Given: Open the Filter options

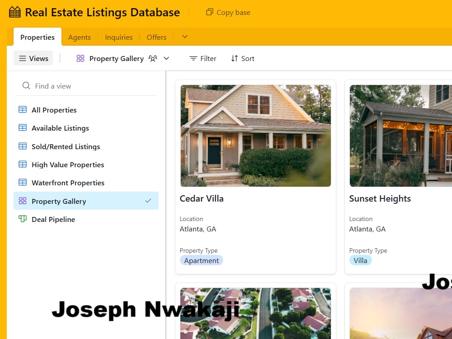Looking at the screenshot, I should [x=202, y=58].
